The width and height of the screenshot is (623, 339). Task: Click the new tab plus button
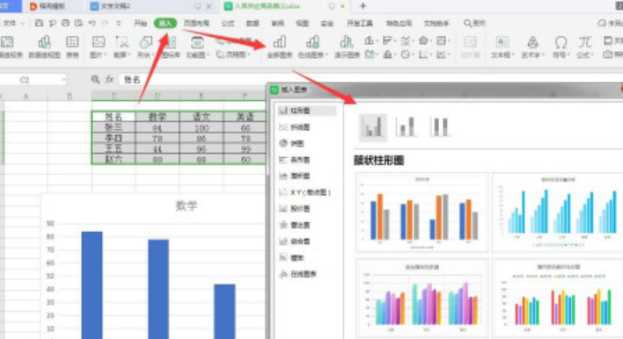point(363,6)
